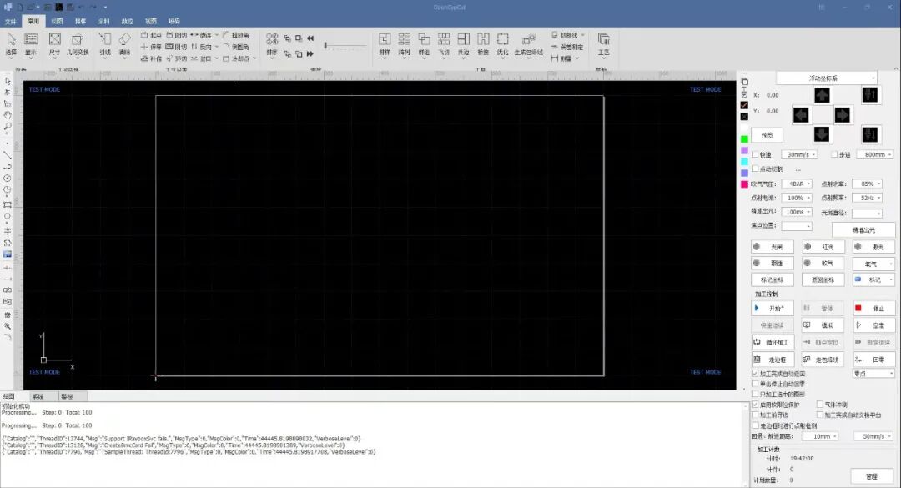Image resolution: width=901 pixels, height=488 pixels.
Task: Switch to the 绘图 ribbon tab
Action: (57, 21)
